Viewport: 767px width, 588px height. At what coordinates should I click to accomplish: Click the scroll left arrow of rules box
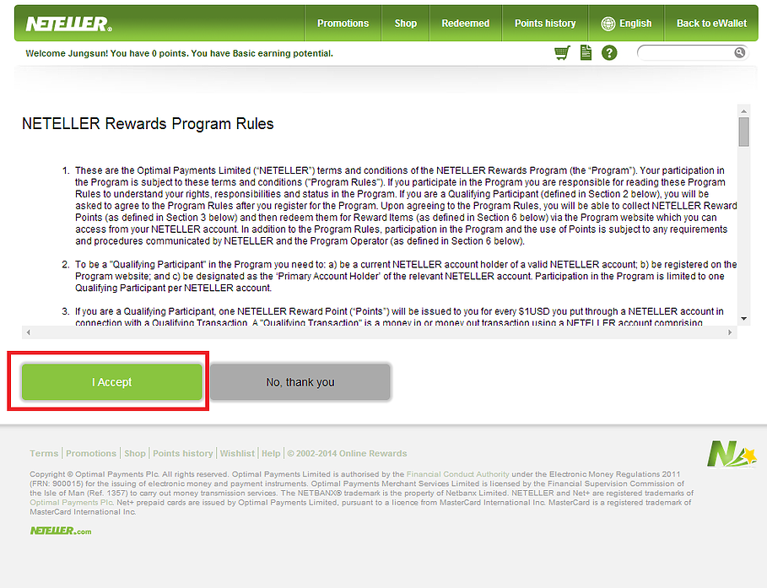coord(29,332)
